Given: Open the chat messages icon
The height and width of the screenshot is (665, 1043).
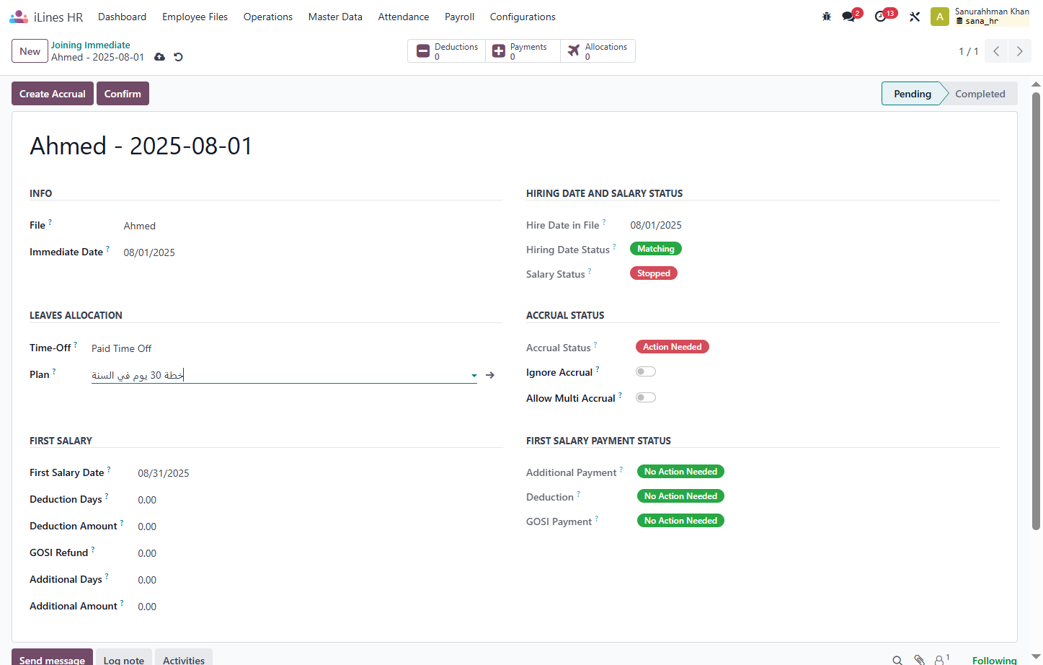Looking at the screenshot, I should (x=848, y=17).
